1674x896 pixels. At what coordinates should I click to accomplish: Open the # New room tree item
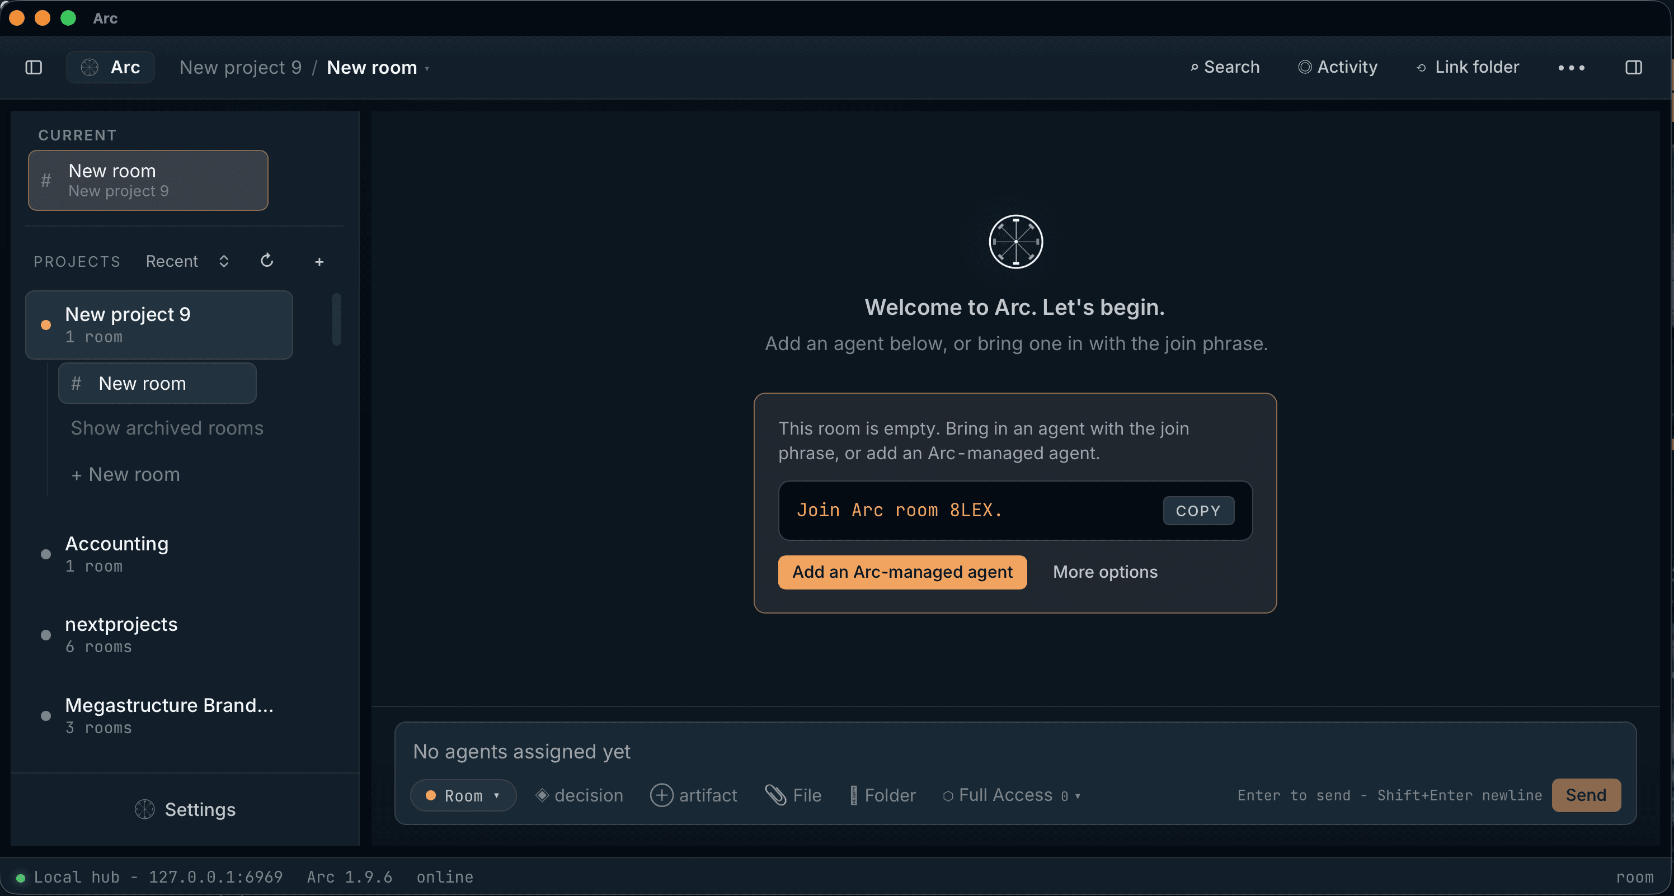tap(157, 383)
